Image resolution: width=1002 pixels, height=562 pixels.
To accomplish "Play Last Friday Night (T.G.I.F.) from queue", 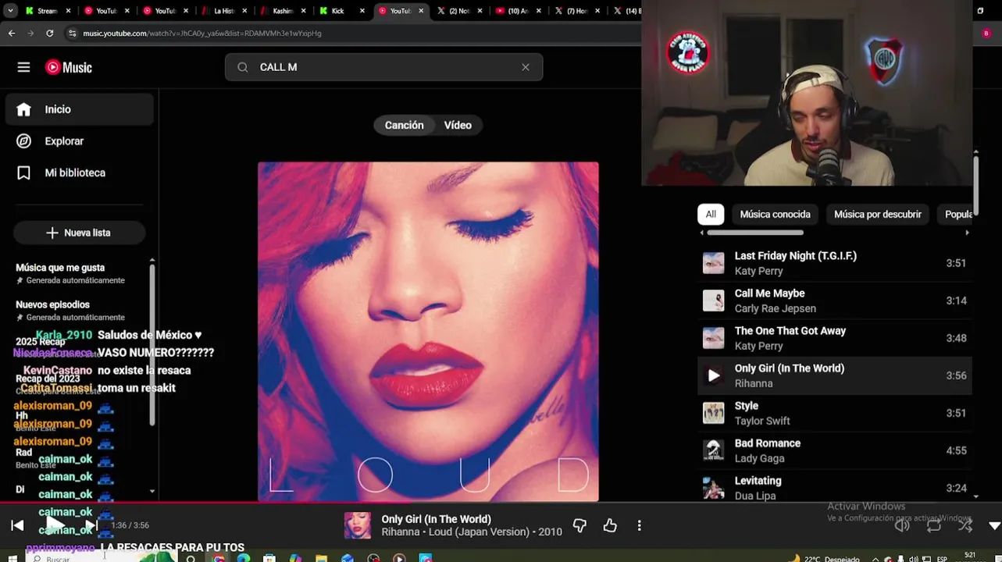I will (834, 263).
